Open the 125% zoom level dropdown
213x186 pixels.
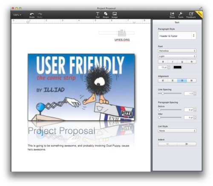(x=17, y=15)
